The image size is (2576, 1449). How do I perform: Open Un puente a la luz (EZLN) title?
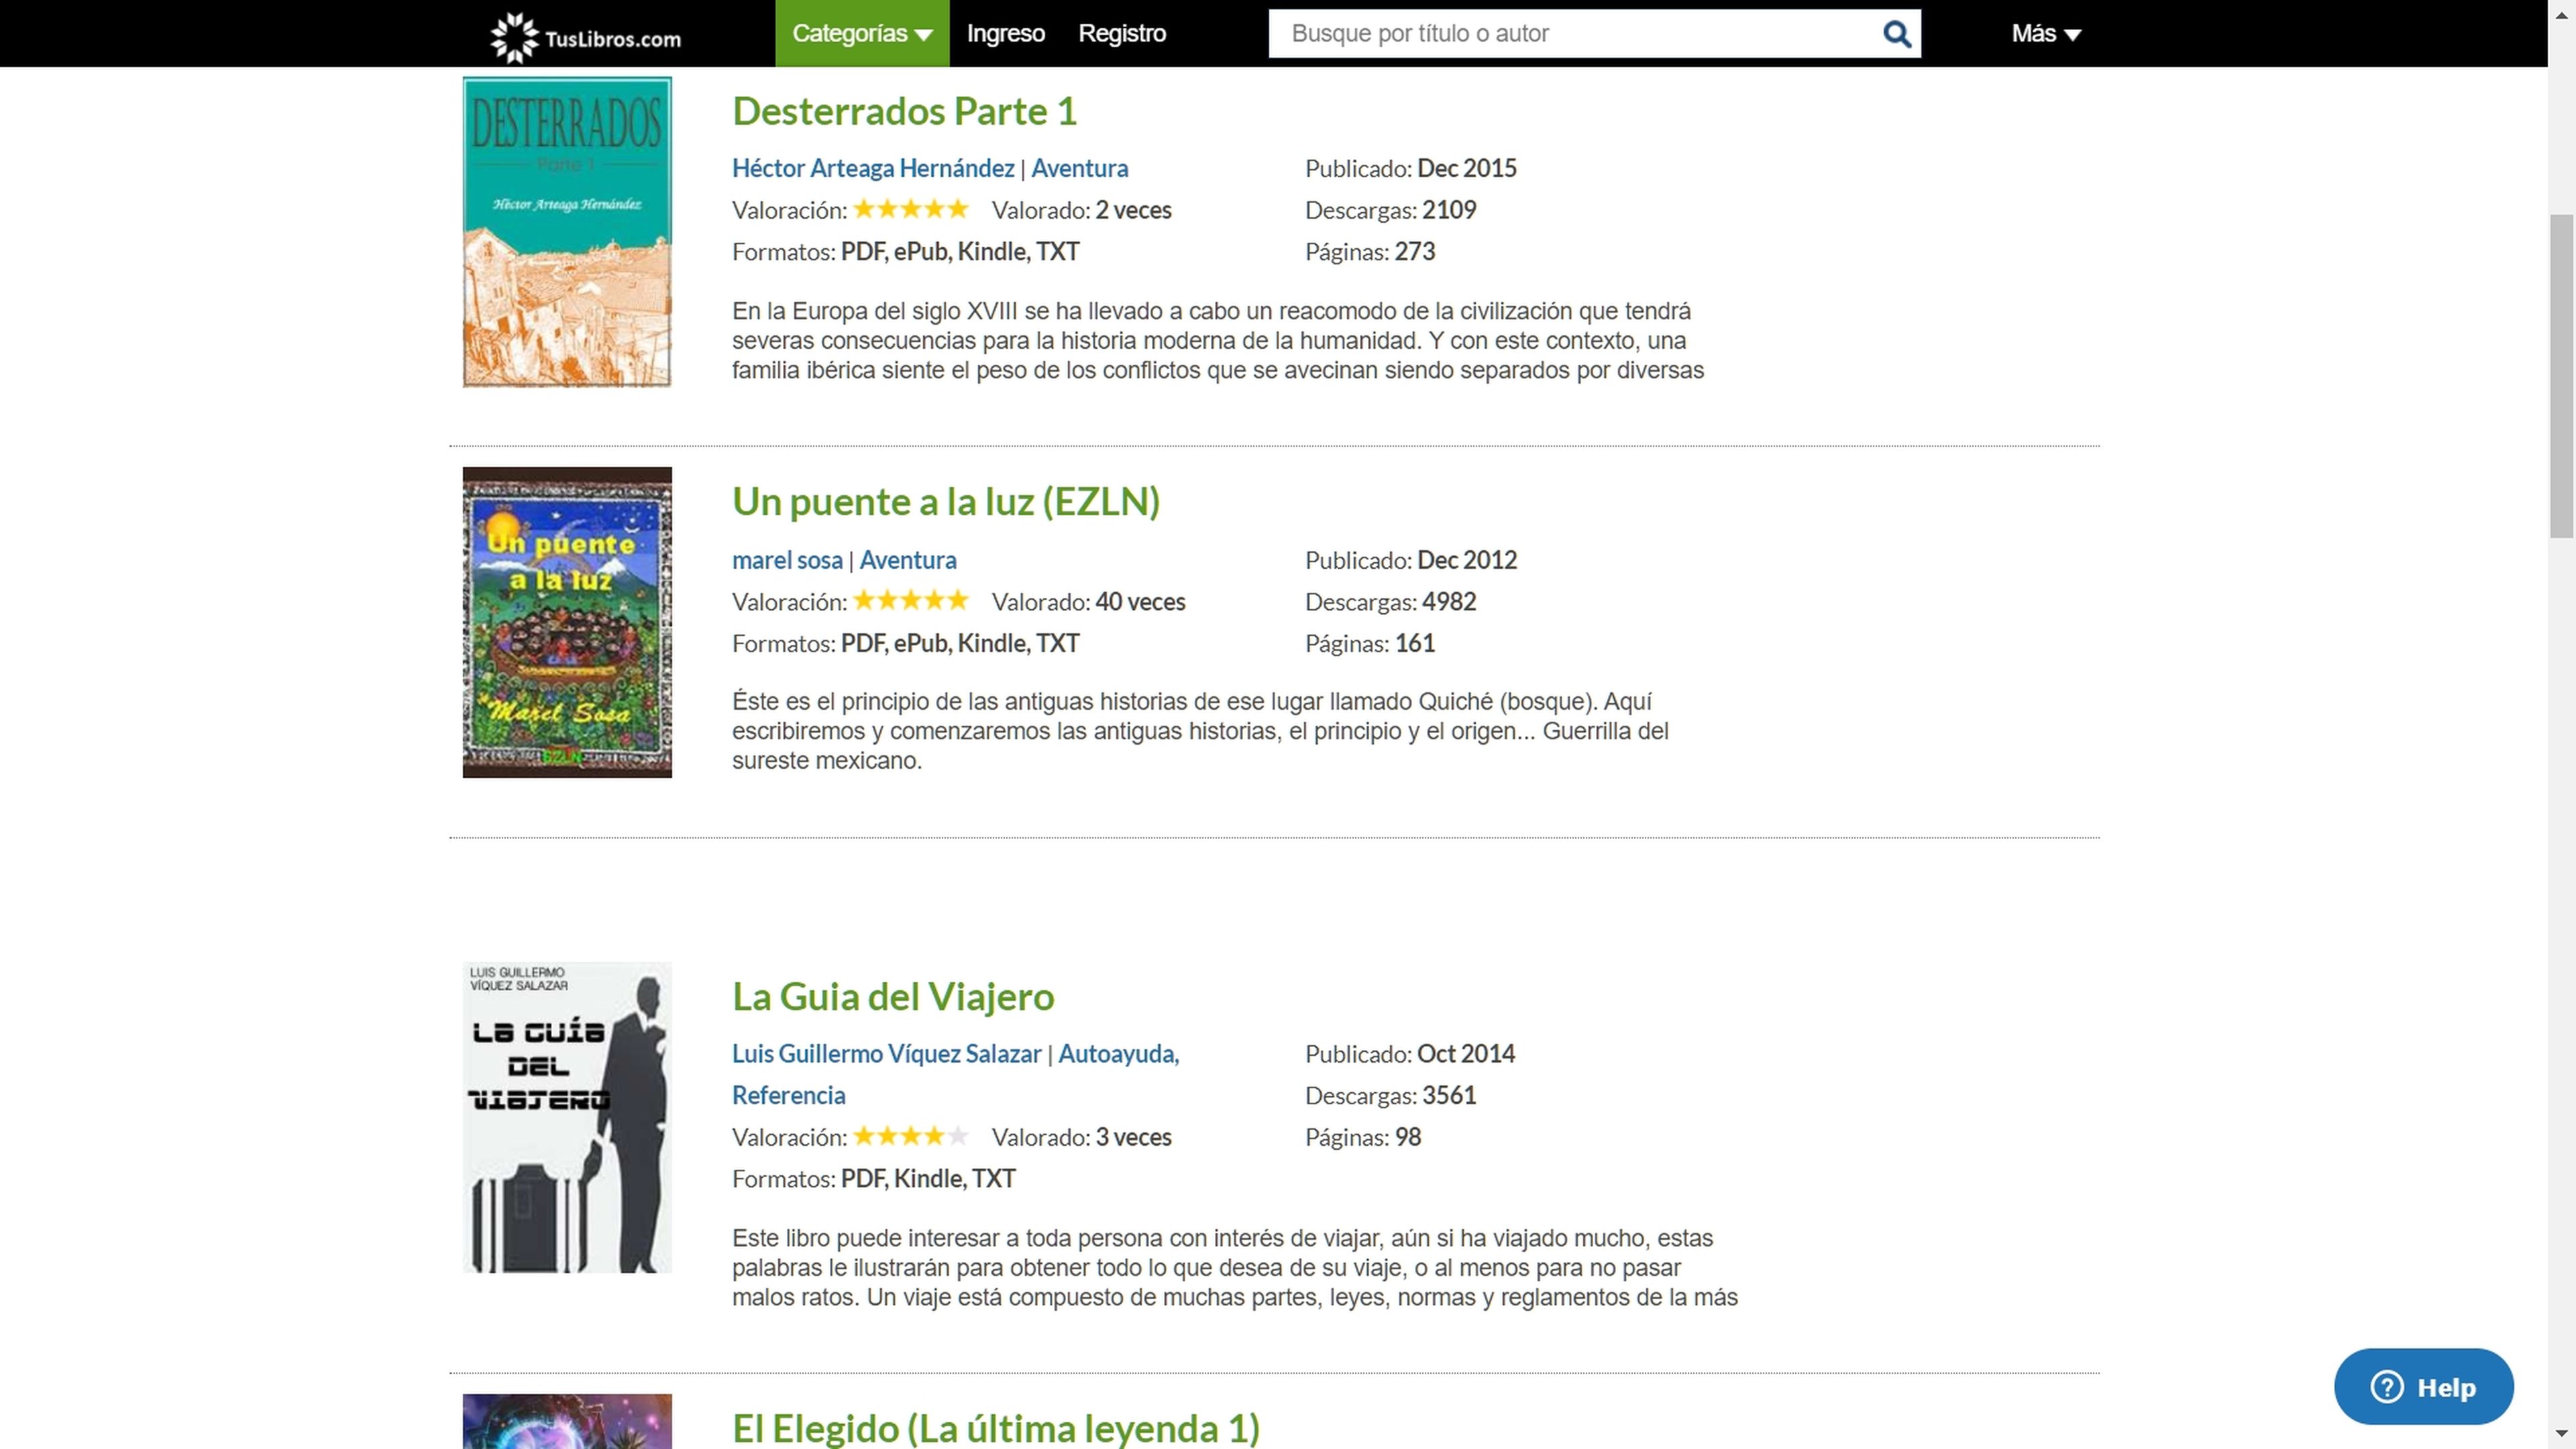point(946,502)
